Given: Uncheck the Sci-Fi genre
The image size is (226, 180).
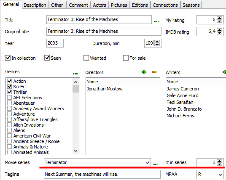Looking at the screenshot, I should pyautogui.click(x=10, y=87).
